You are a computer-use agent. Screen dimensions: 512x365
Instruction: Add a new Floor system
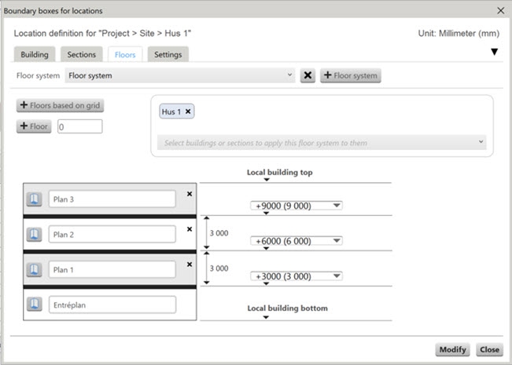pyautogui.click(x=350, y=75)
